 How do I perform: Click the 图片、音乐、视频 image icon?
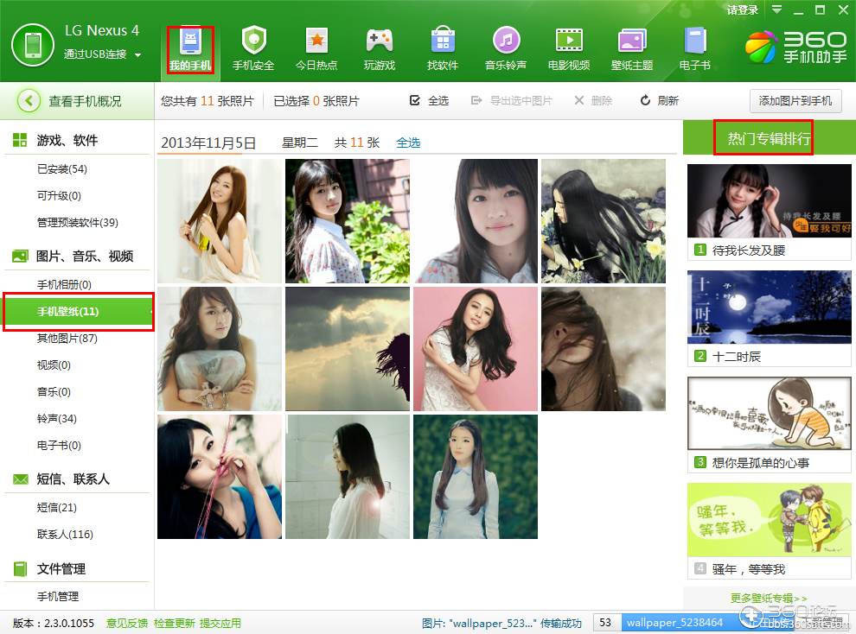(x=20, y=256)
